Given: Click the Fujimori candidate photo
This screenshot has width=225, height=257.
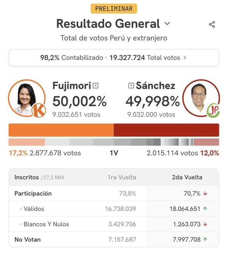Looking at the screenshot, I should 26,98.
